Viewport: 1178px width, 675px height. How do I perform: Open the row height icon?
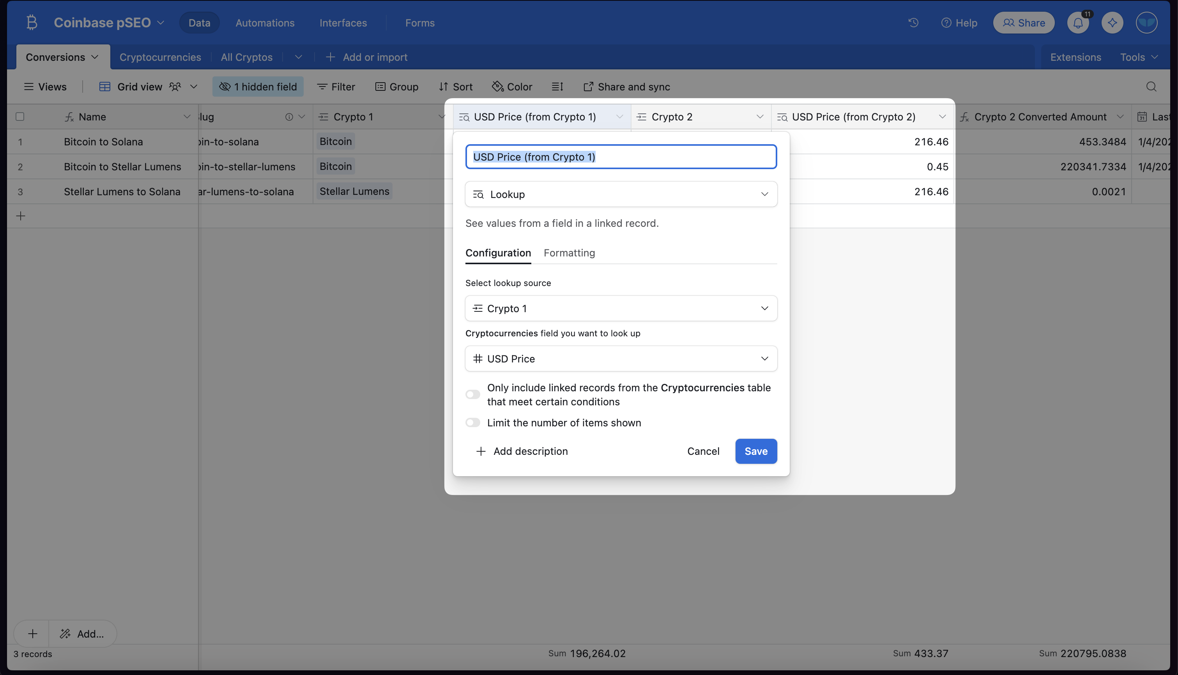[557, 87]
